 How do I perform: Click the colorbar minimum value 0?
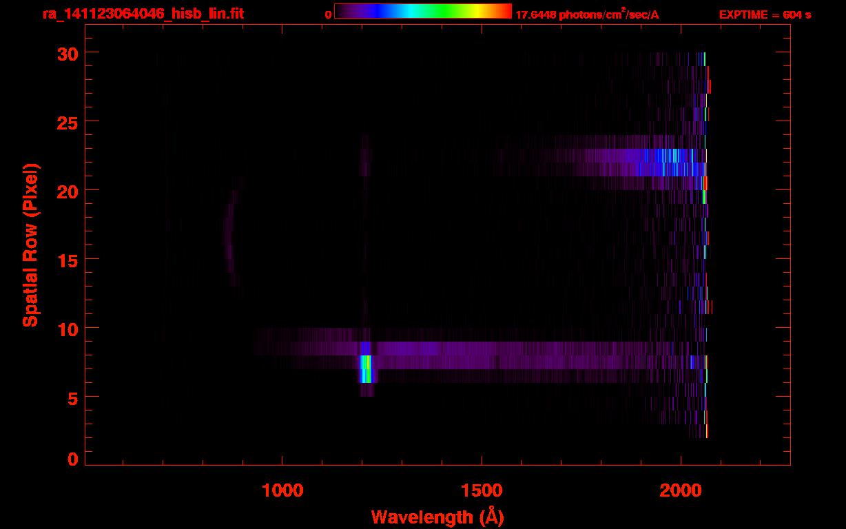[329, 14]
